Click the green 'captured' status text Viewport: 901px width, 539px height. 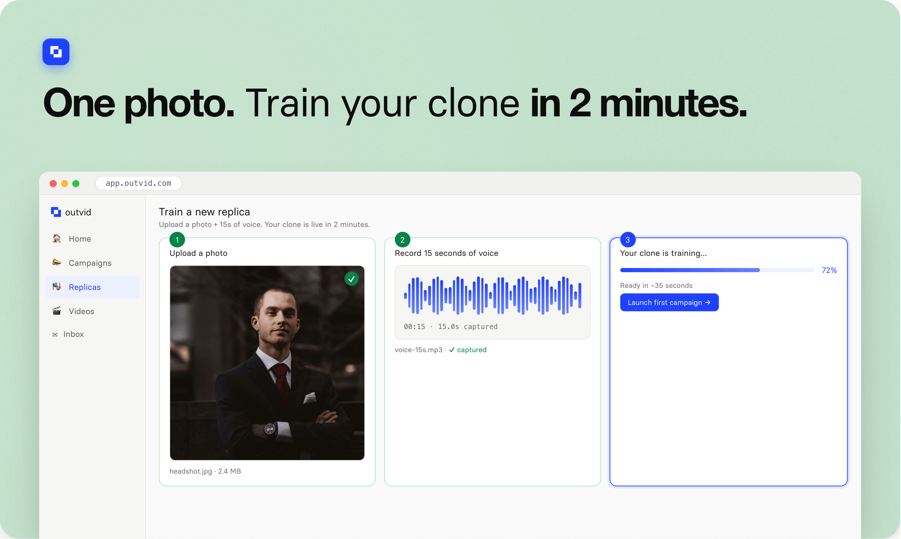click(x=472, y=350)
